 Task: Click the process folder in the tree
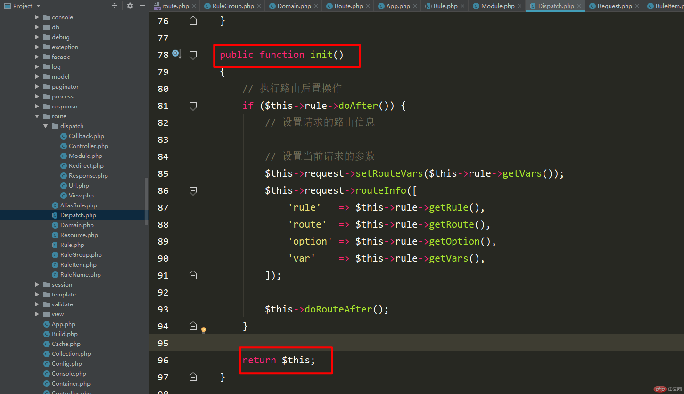pyautogui.click(x=58, y=96)
